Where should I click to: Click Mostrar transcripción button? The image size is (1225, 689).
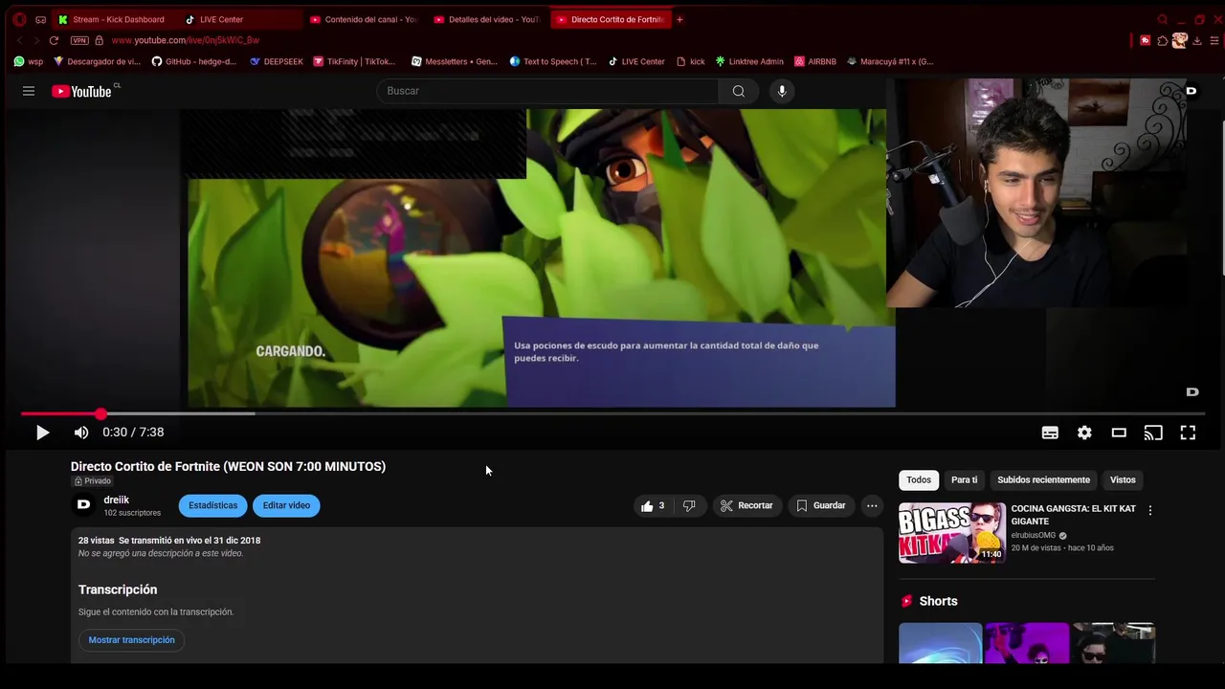coord(132,640)
